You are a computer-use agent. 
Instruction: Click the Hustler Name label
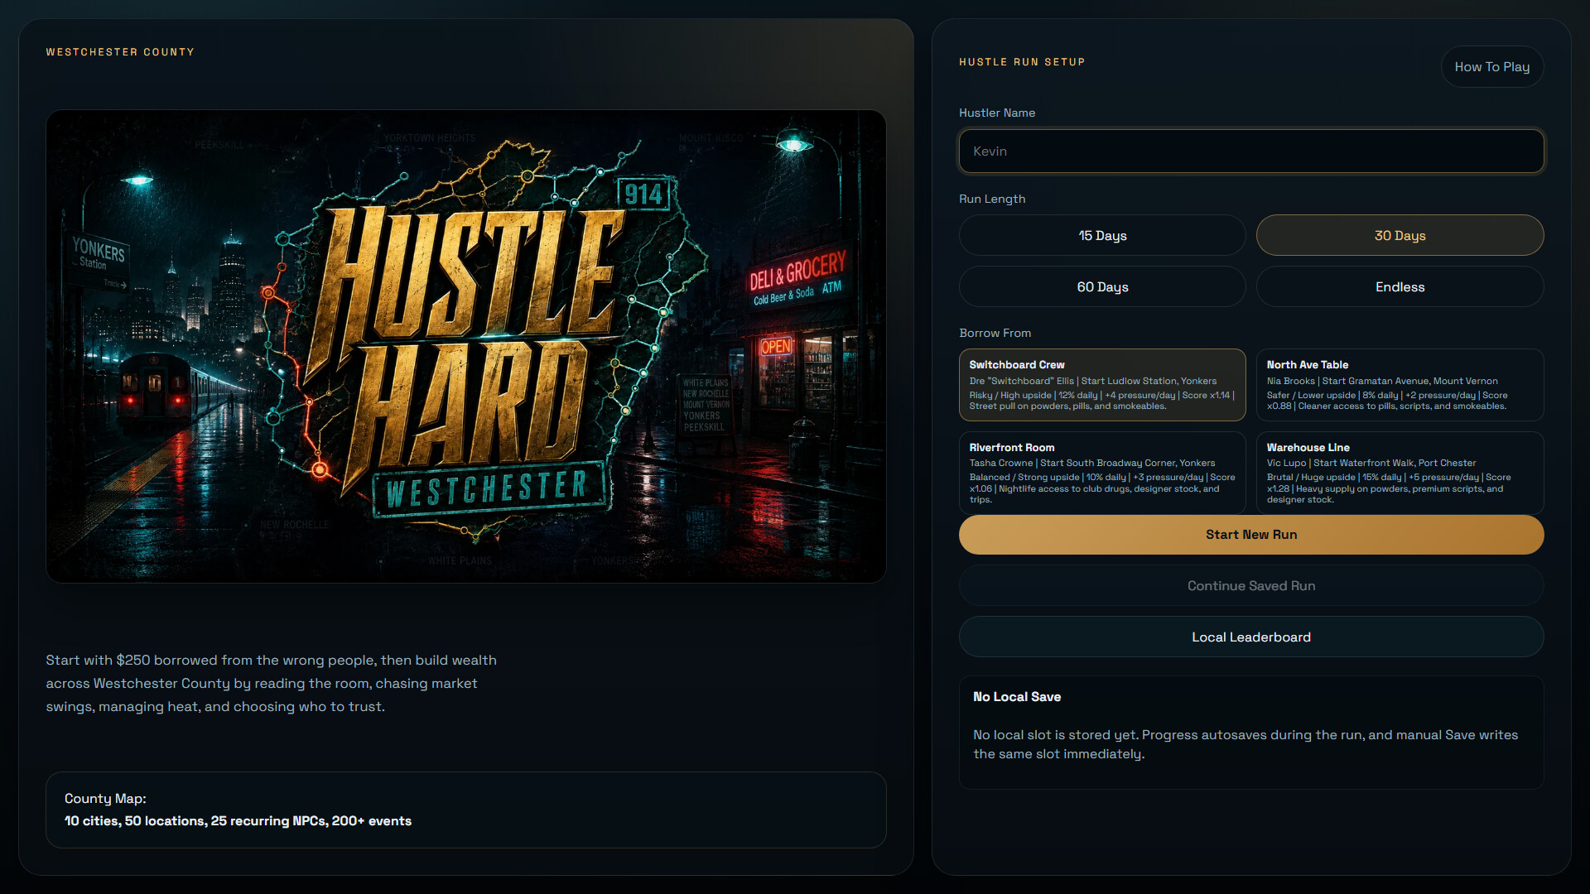click(x=997, y=113)
